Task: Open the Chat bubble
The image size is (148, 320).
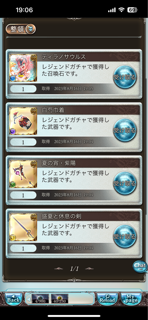Action: pyautogui.click(x=140, y=266)
